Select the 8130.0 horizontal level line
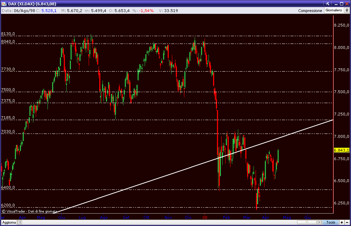The image size is (351, 226). coord(177,36)
